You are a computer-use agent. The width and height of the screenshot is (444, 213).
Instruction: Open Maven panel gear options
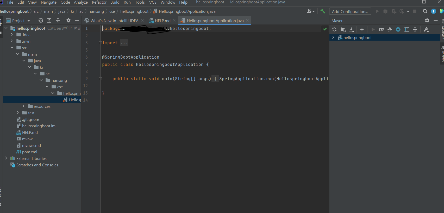pos(427,20)
